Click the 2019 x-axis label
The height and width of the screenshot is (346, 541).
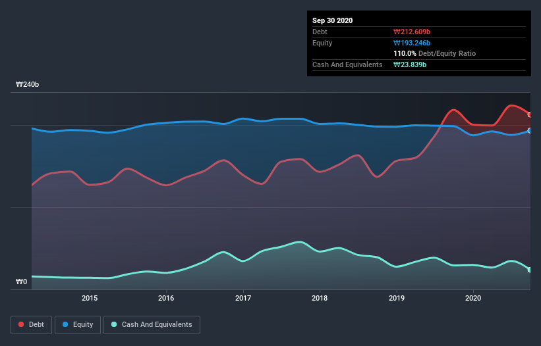click(x=397, y=298)
